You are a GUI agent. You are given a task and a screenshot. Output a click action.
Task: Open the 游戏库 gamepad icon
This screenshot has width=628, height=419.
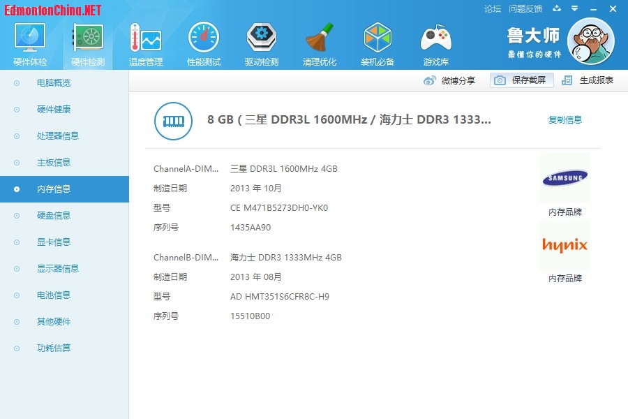pyautogui.click(x=435, y=38)
